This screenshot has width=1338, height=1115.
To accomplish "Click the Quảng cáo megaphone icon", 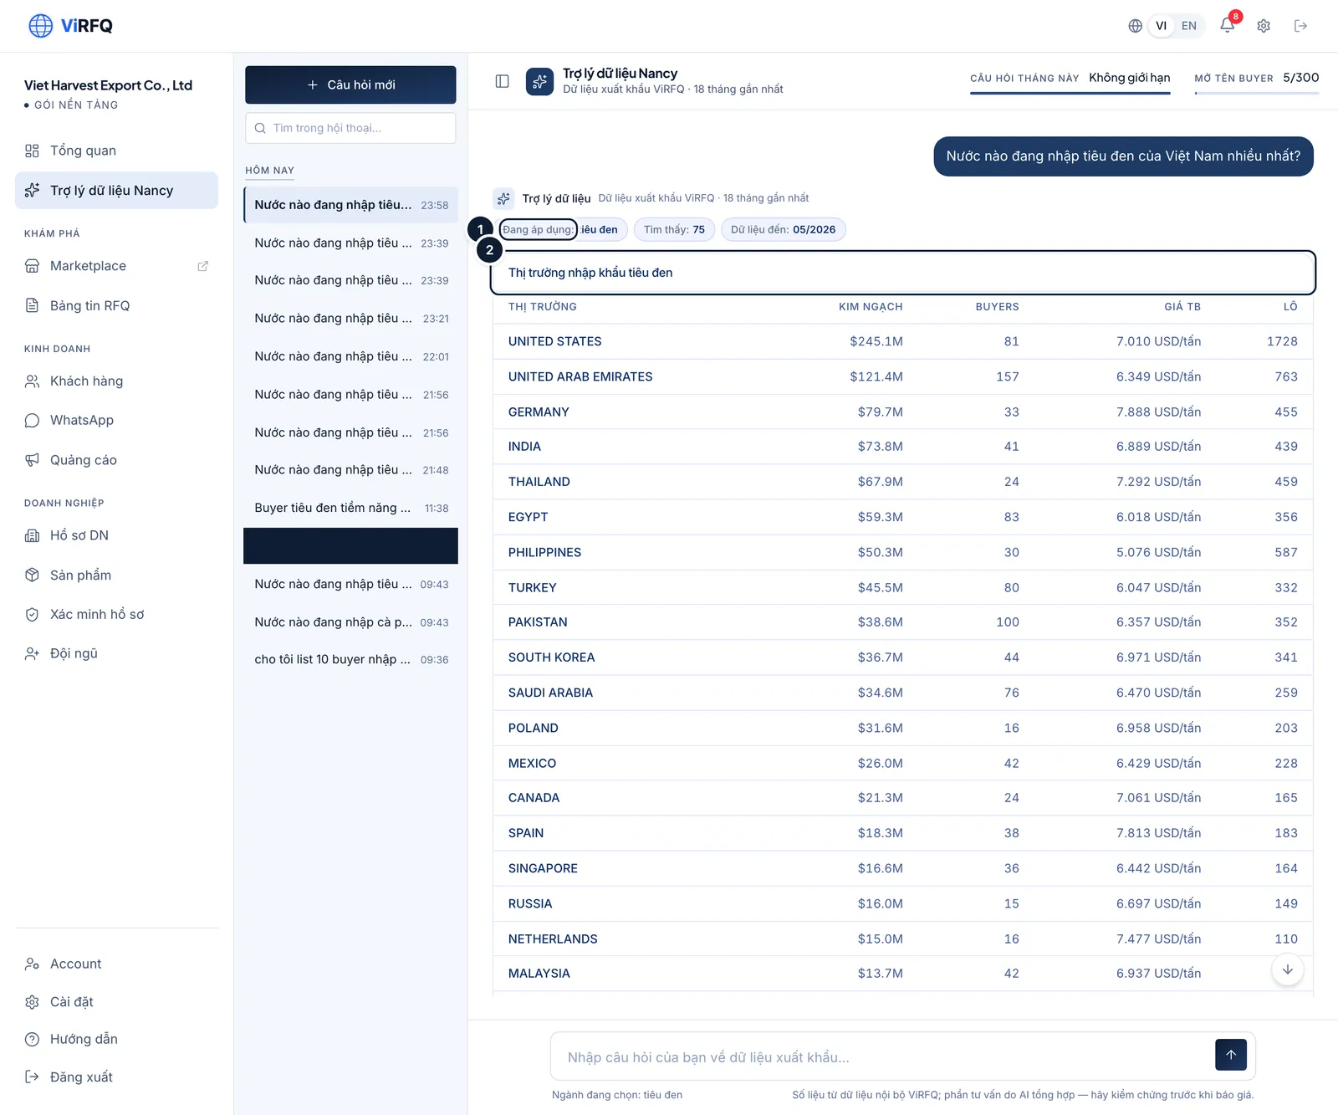I will click(32, 460).
